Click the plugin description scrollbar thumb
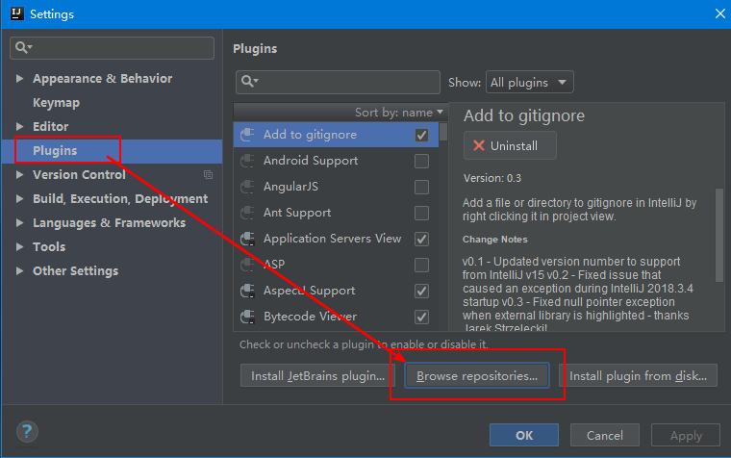Screen dimensions: 731x458 (x=719, y=235)
